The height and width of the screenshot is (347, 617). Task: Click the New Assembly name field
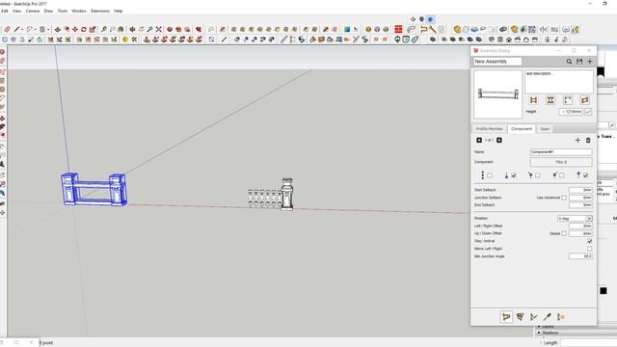pyautogui.click(x=497, y=62)
